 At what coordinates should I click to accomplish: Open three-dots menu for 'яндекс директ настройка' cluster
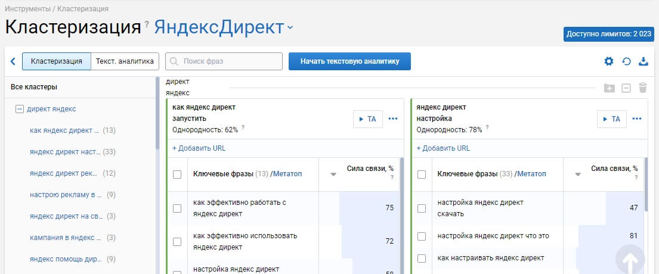(637, 119)
